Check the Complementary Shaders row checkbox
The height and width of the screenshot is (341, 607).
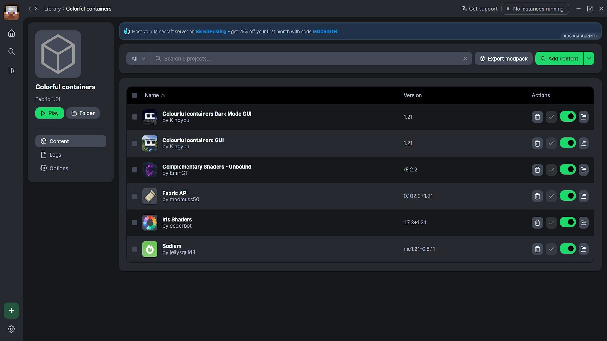pos(135,170)
